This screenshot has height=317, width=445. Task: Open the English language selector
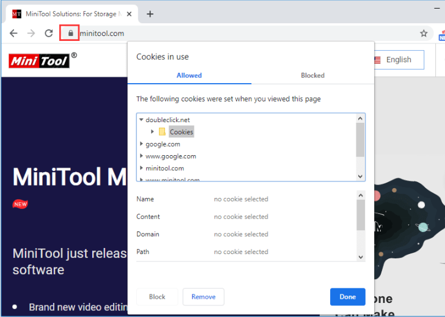tap(399, 60)
